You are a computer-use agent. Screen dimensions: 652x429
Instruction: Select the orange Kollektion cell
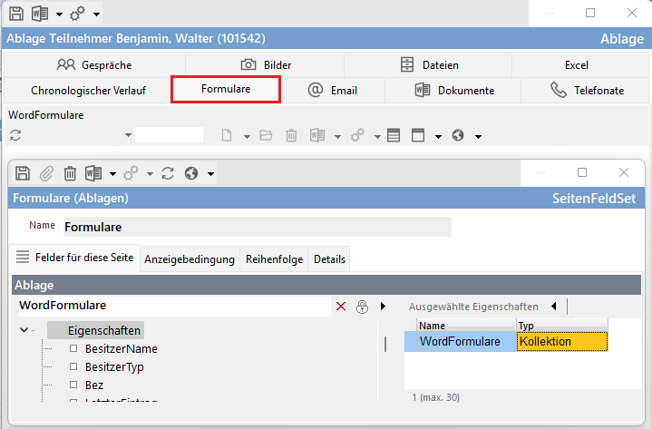[x=560, y=342]
